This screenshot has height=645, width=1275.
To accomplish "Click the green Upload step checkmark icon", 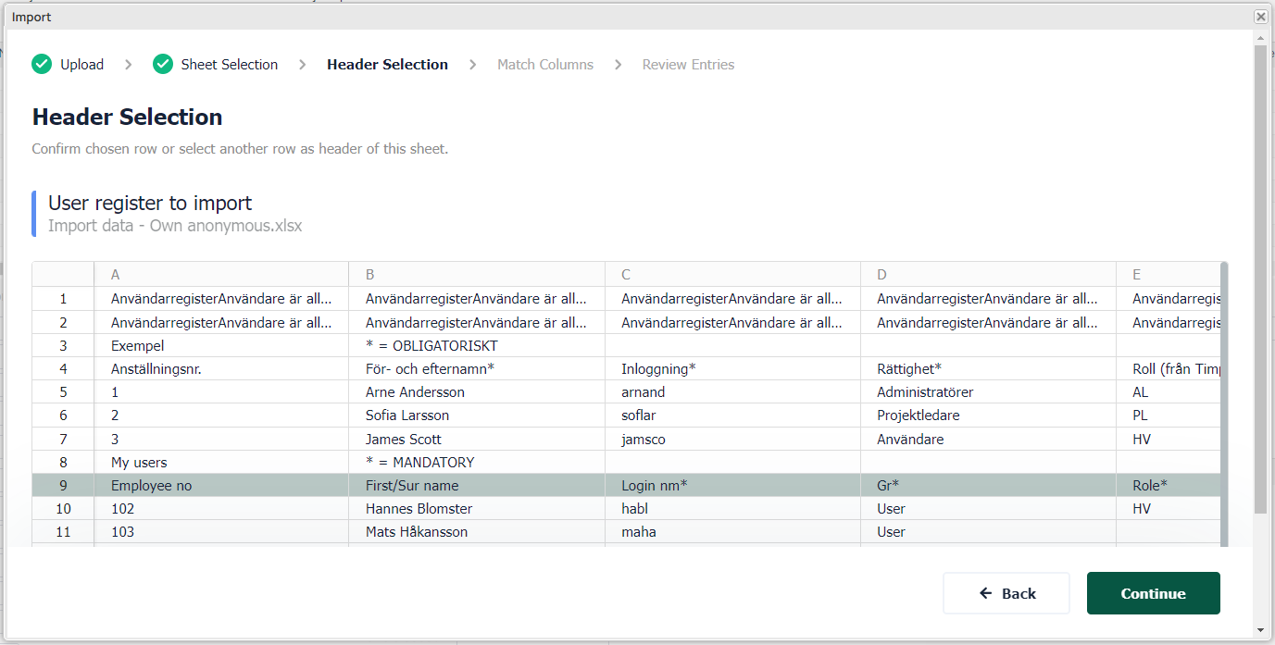I will [x=42, y=64].
